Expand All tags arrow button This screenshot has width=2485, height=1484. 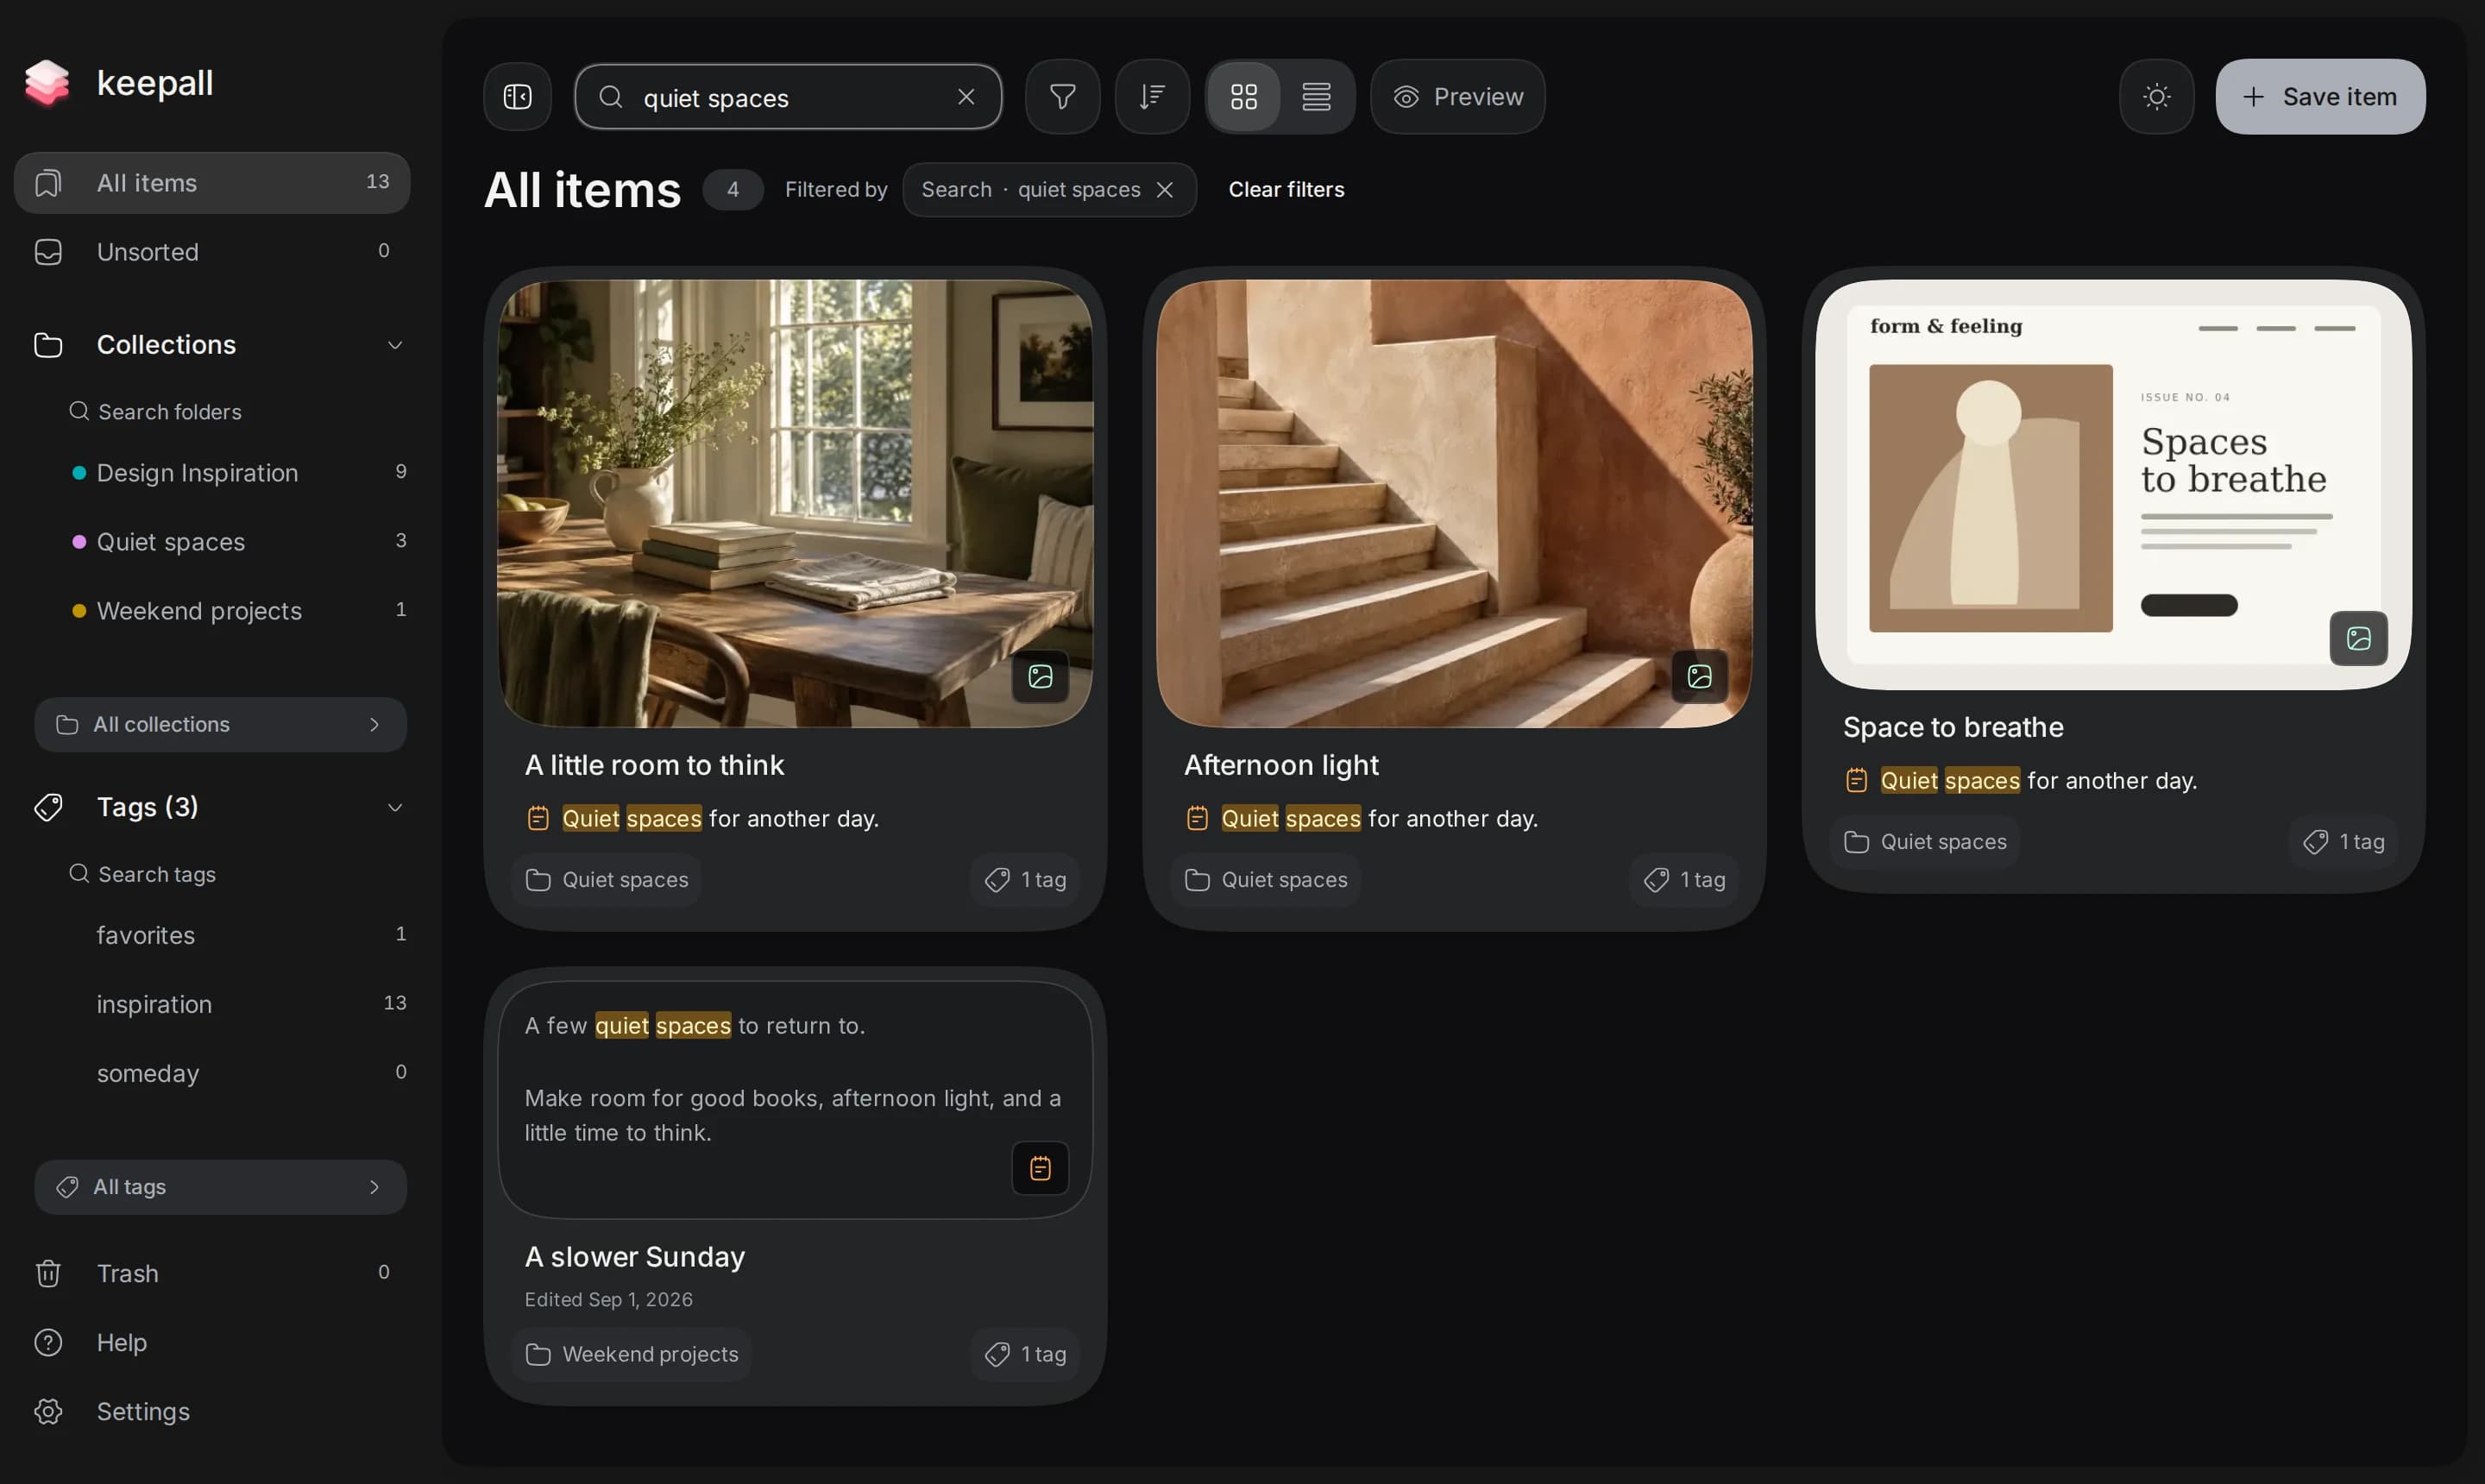[x=220, y=1187]
